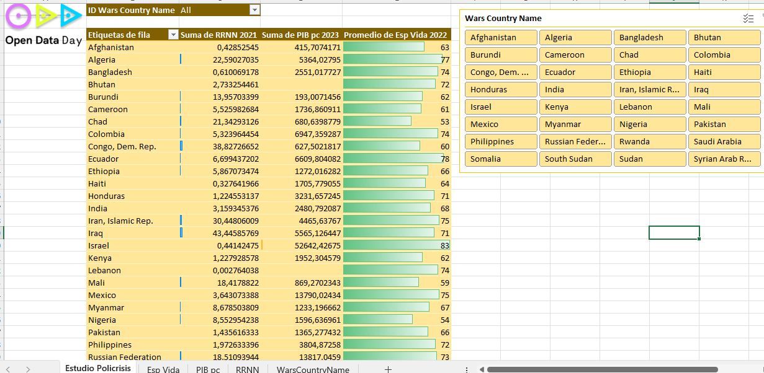Click the horizontal scrollbar at the bottom

click(x=602, y=369)
